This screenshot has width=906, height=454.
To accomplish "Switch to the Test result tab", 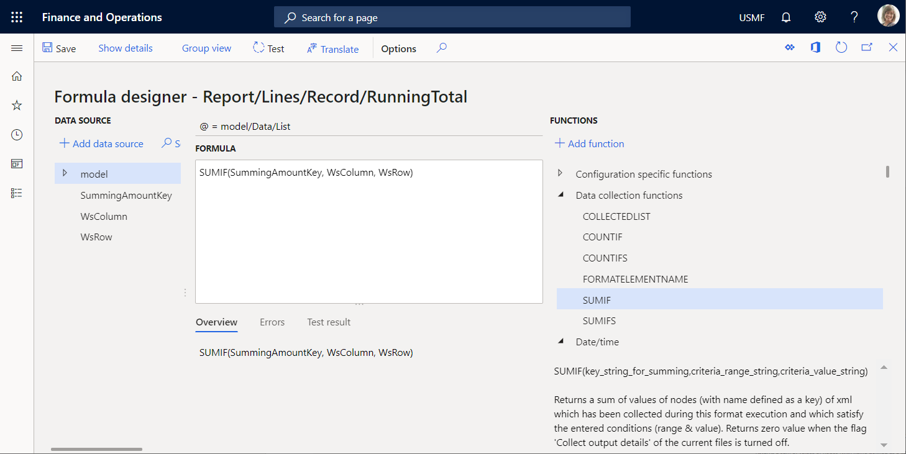I will [x=329, y=322].
